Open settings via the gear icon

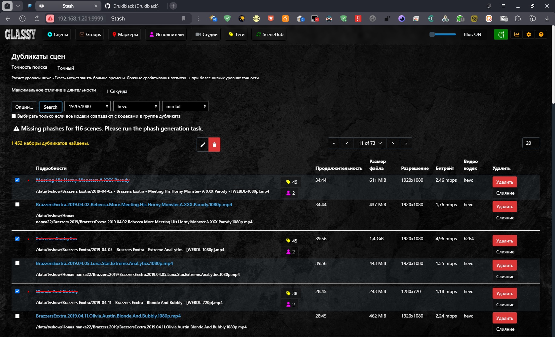tap(529, 34)
